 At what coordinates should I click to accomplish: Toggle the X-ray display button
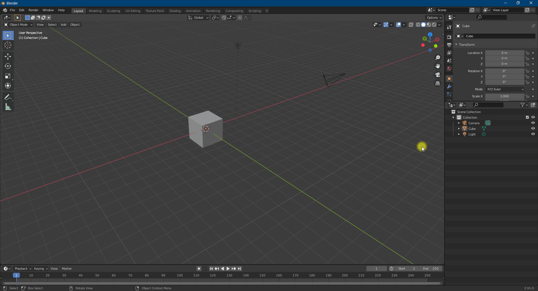(x=411, y=25)
